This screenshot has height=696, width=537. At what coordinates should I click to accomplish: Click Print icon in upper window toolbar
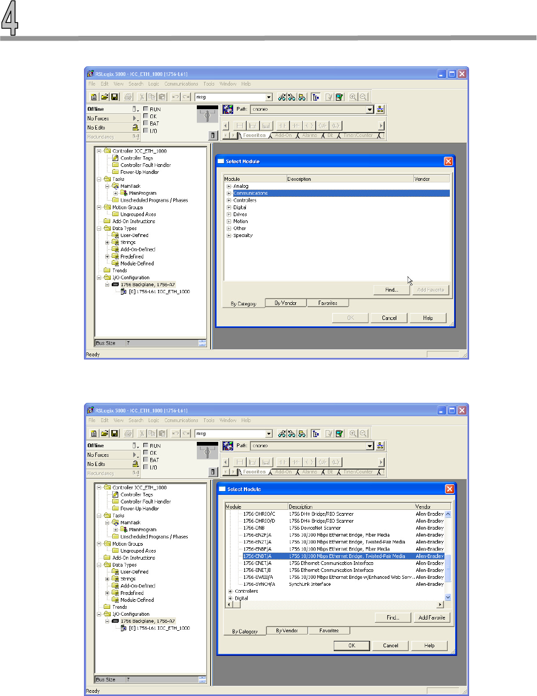pyautogui.click(x=128, y=97)
